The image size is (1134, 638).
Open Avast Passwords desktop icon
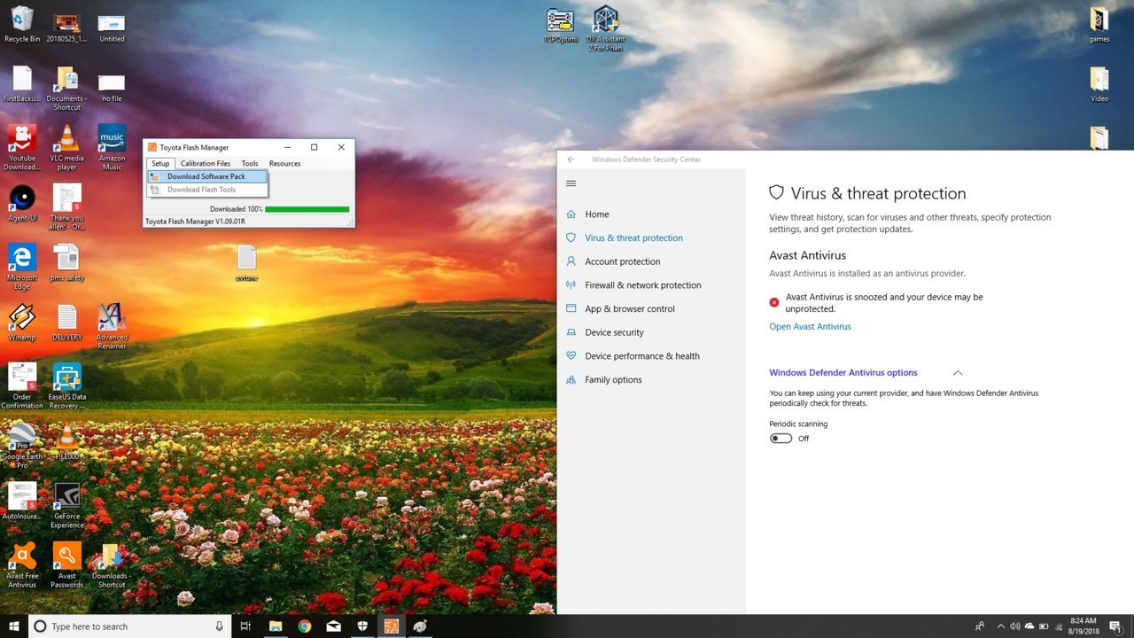[x=67, y=565]
